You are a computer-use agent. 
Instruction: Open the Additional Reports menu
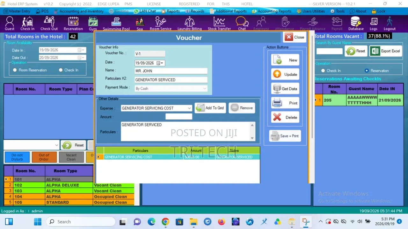tap(228, 11)
